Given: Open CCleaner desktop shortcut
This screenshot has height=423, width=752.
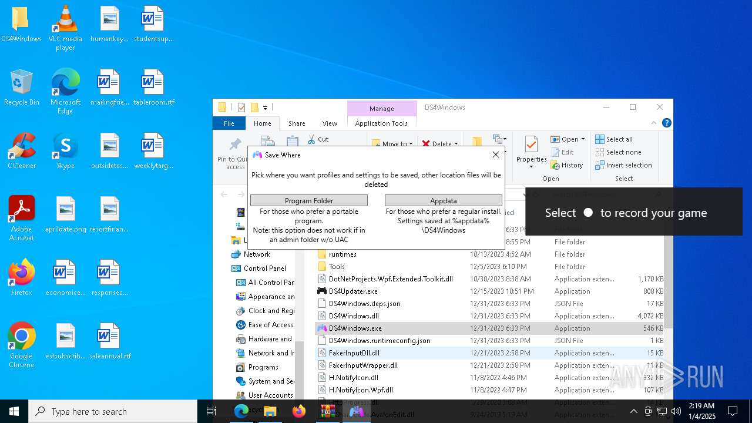Looking at the screenshot, I should (x=21, y=152).
